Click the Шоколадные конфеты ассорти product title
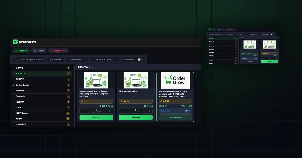 point(174,94)
